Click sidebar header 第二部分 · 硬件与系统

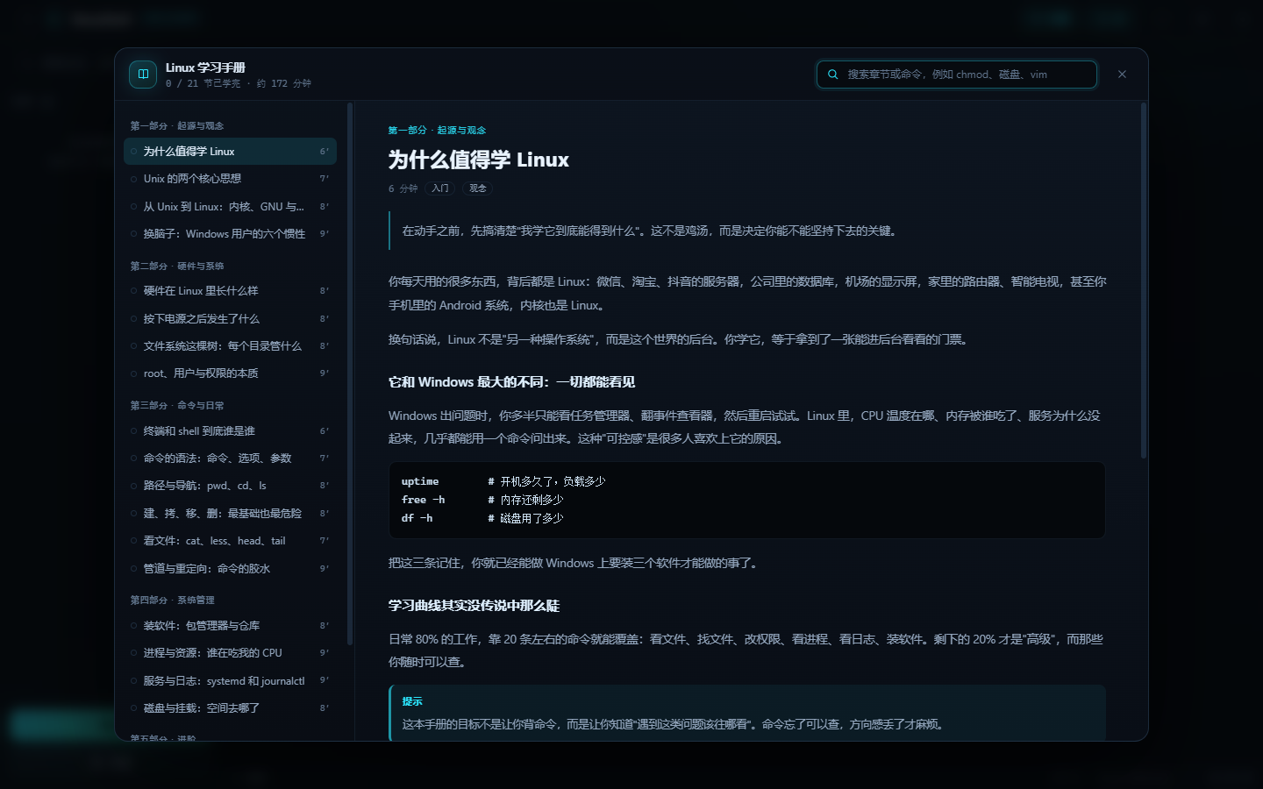click(x=177, y=267)
